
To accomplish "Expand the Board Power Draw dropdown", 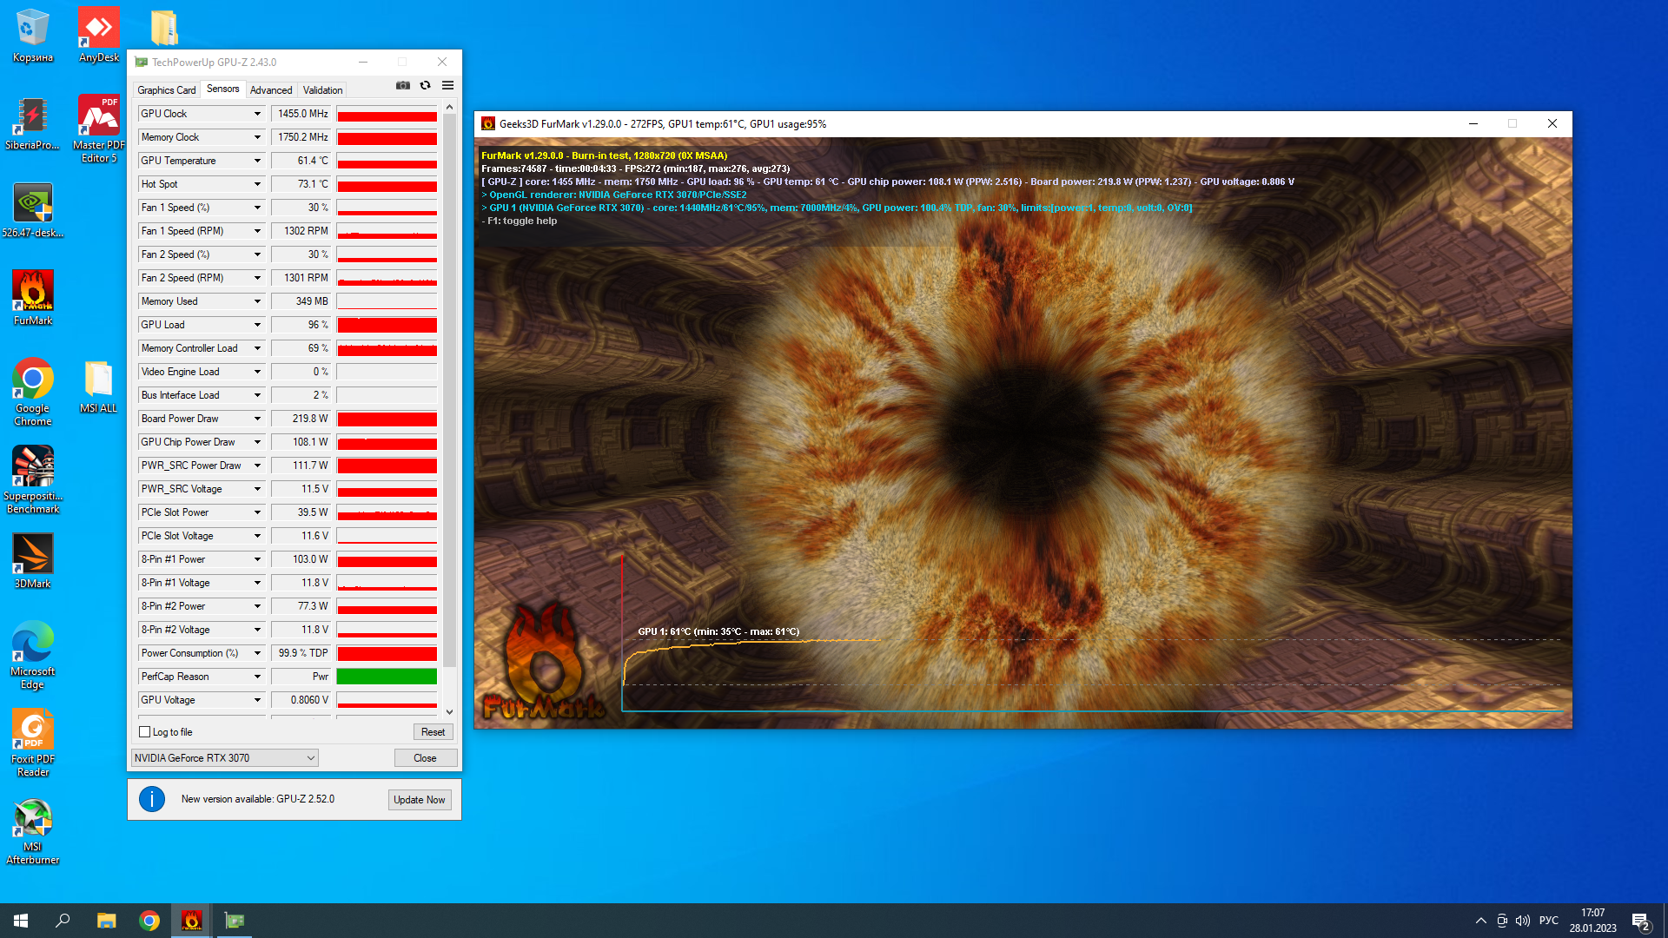I will [x=257, y=419].
